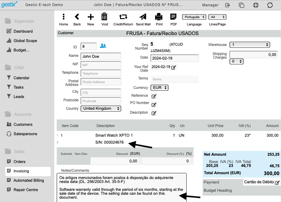Open the Warehouse dropdown

pos(250,45)
